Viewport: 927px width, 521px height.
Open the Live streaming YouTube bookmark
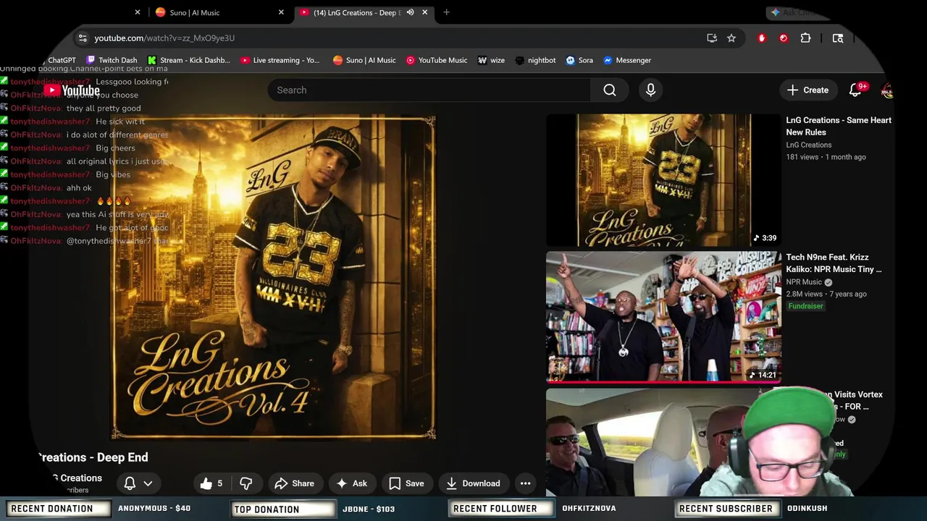(x=280, y=60)
